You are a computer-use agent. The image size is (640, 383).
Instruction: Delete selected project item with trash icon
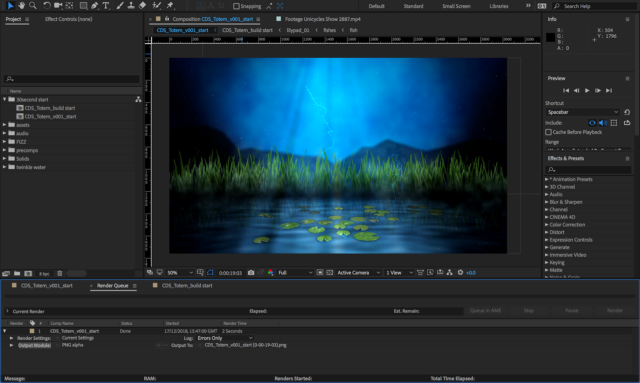(60, 274)
